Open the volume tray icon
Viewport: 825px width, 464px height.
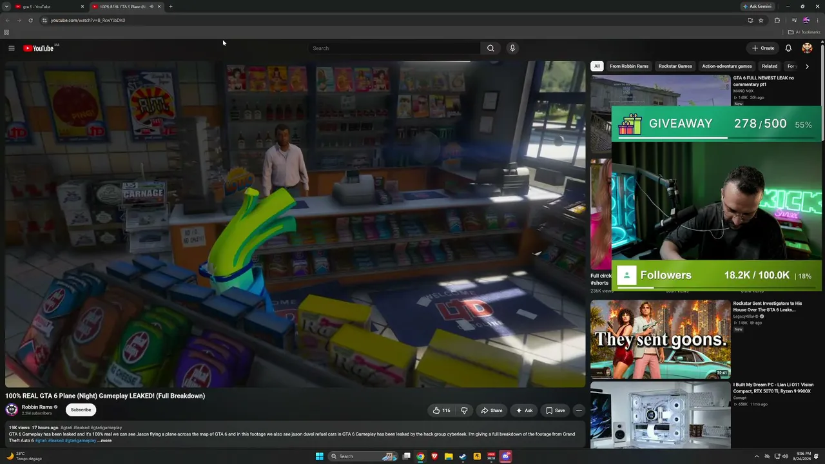coord(785,456)
